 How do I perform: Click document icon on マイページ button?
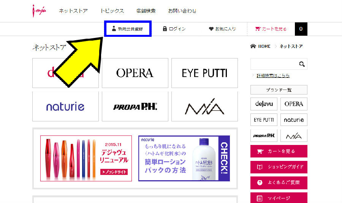click(x=260, y=198)
